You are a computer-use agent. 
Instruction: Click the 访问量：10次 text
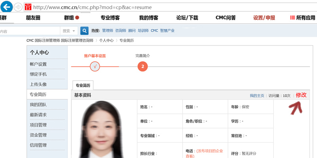(x=279, y=96)
